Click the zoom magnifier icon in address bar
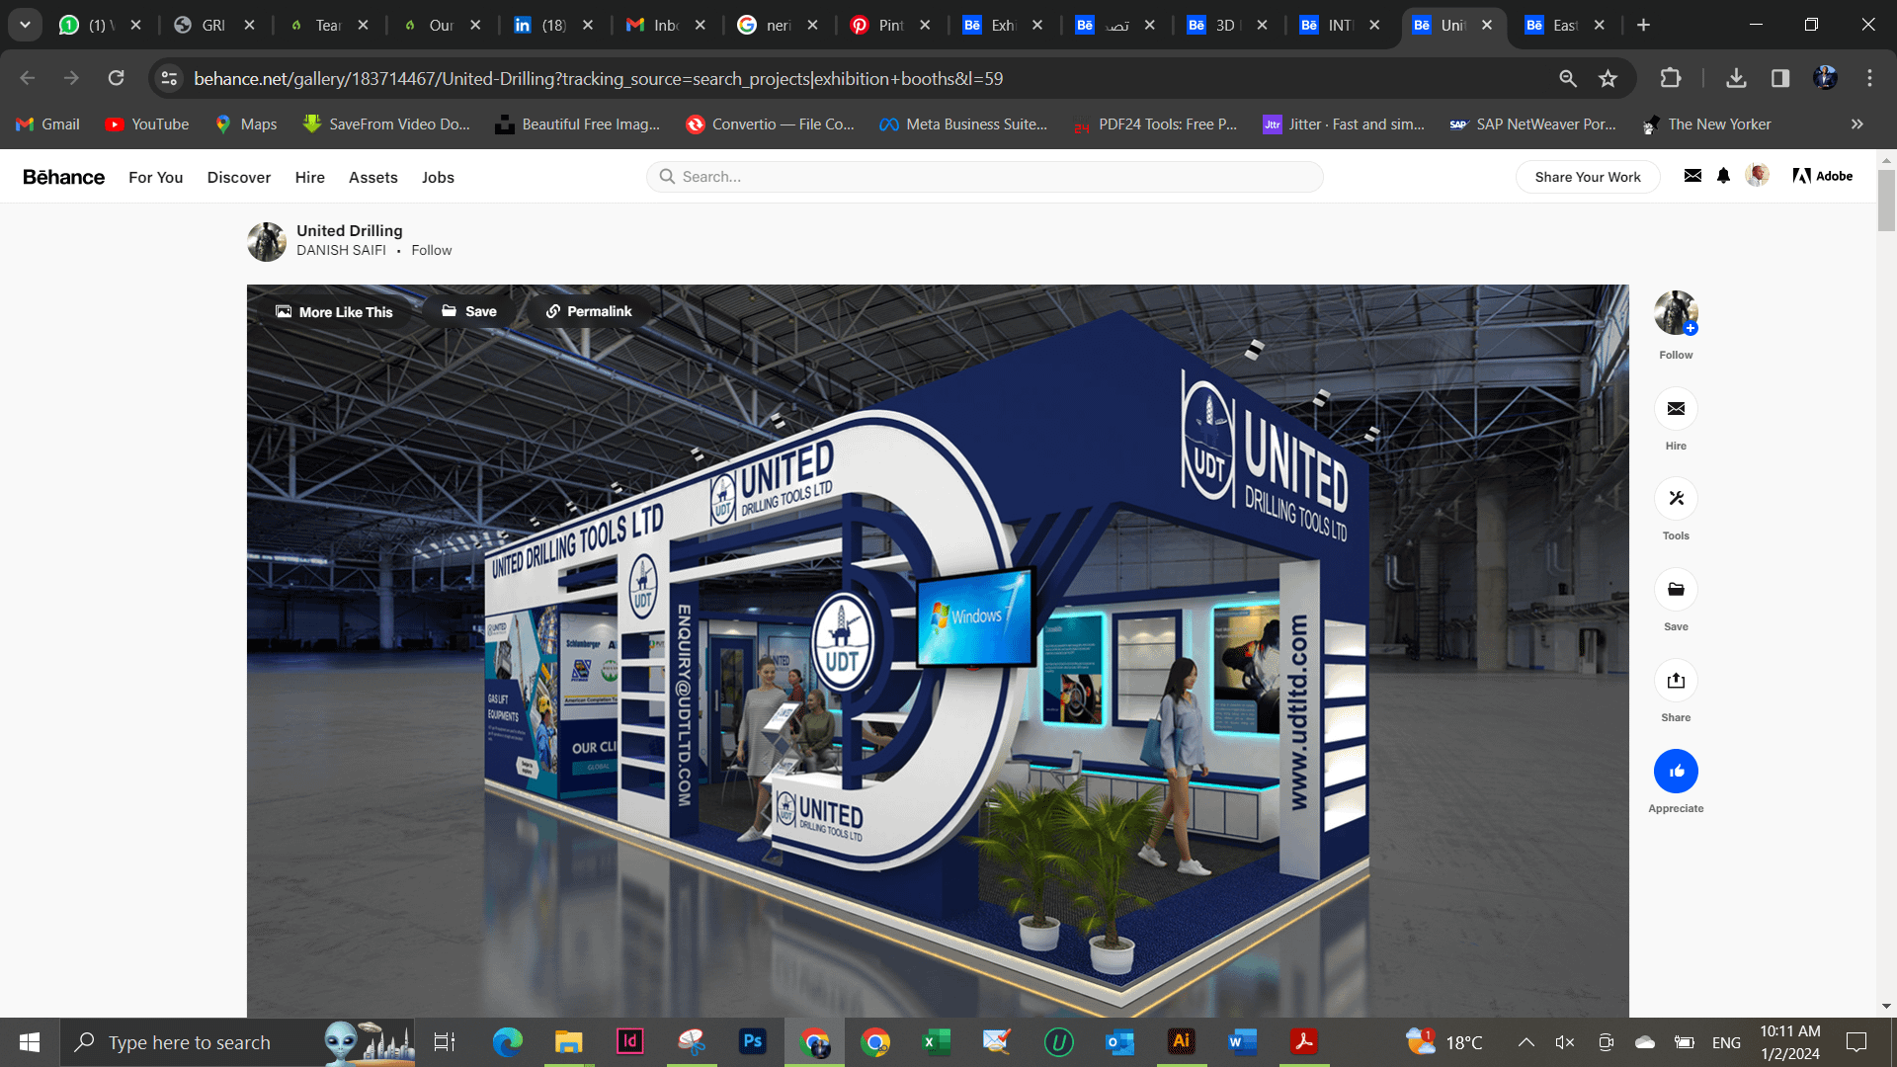1897x1067 pixels. 1567,78
